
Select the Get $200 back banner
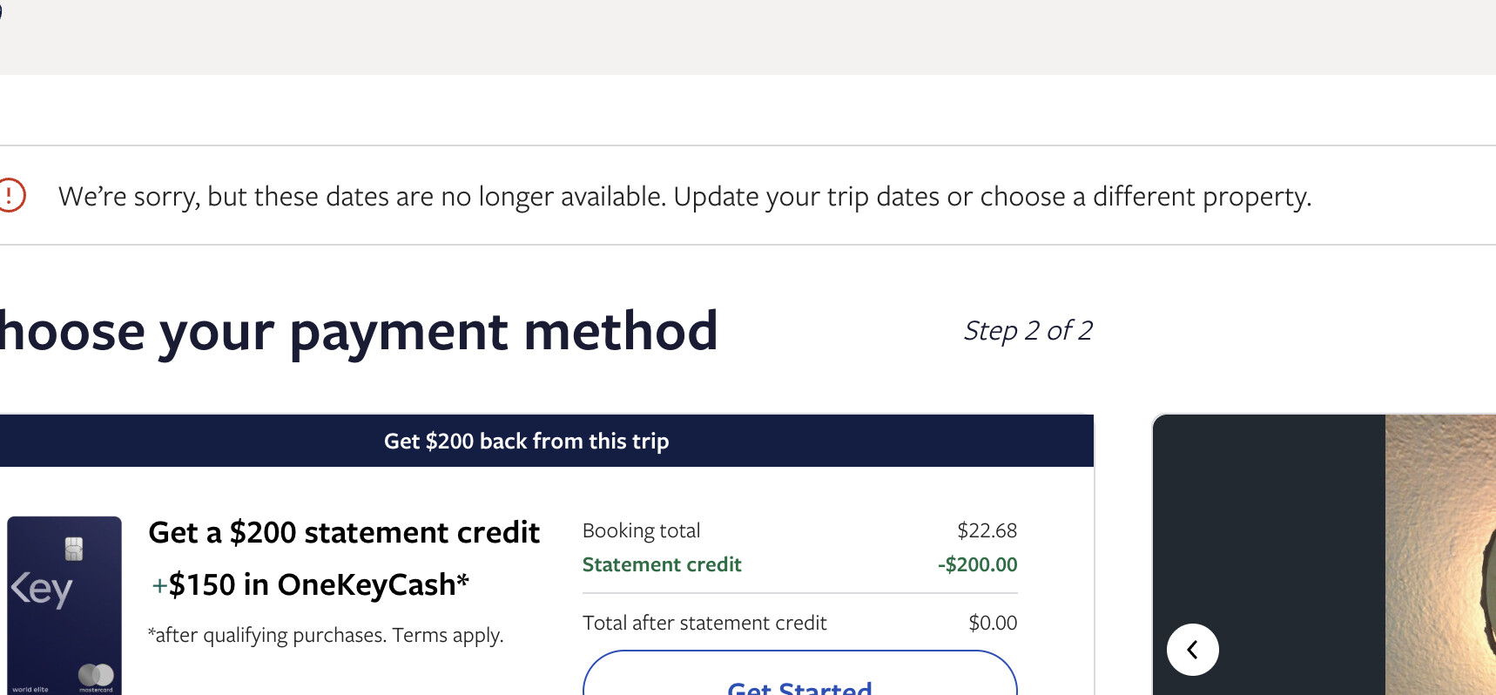tap(526, 442)
